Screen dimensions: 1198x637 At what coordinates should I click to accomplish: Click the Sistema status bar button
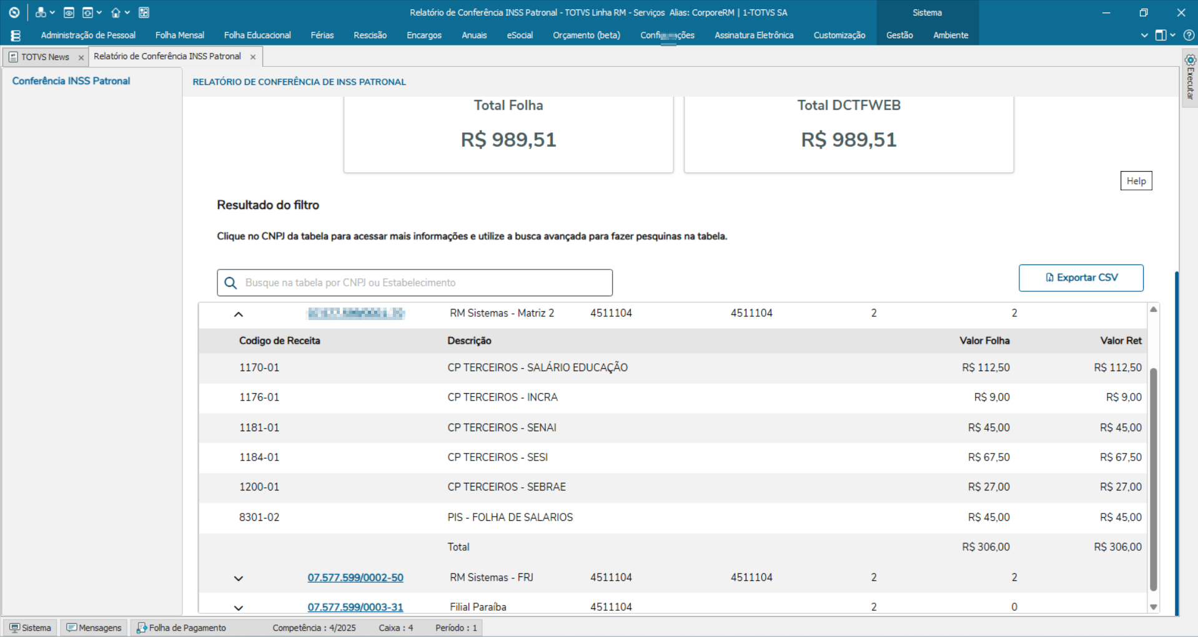coord(30,628)
